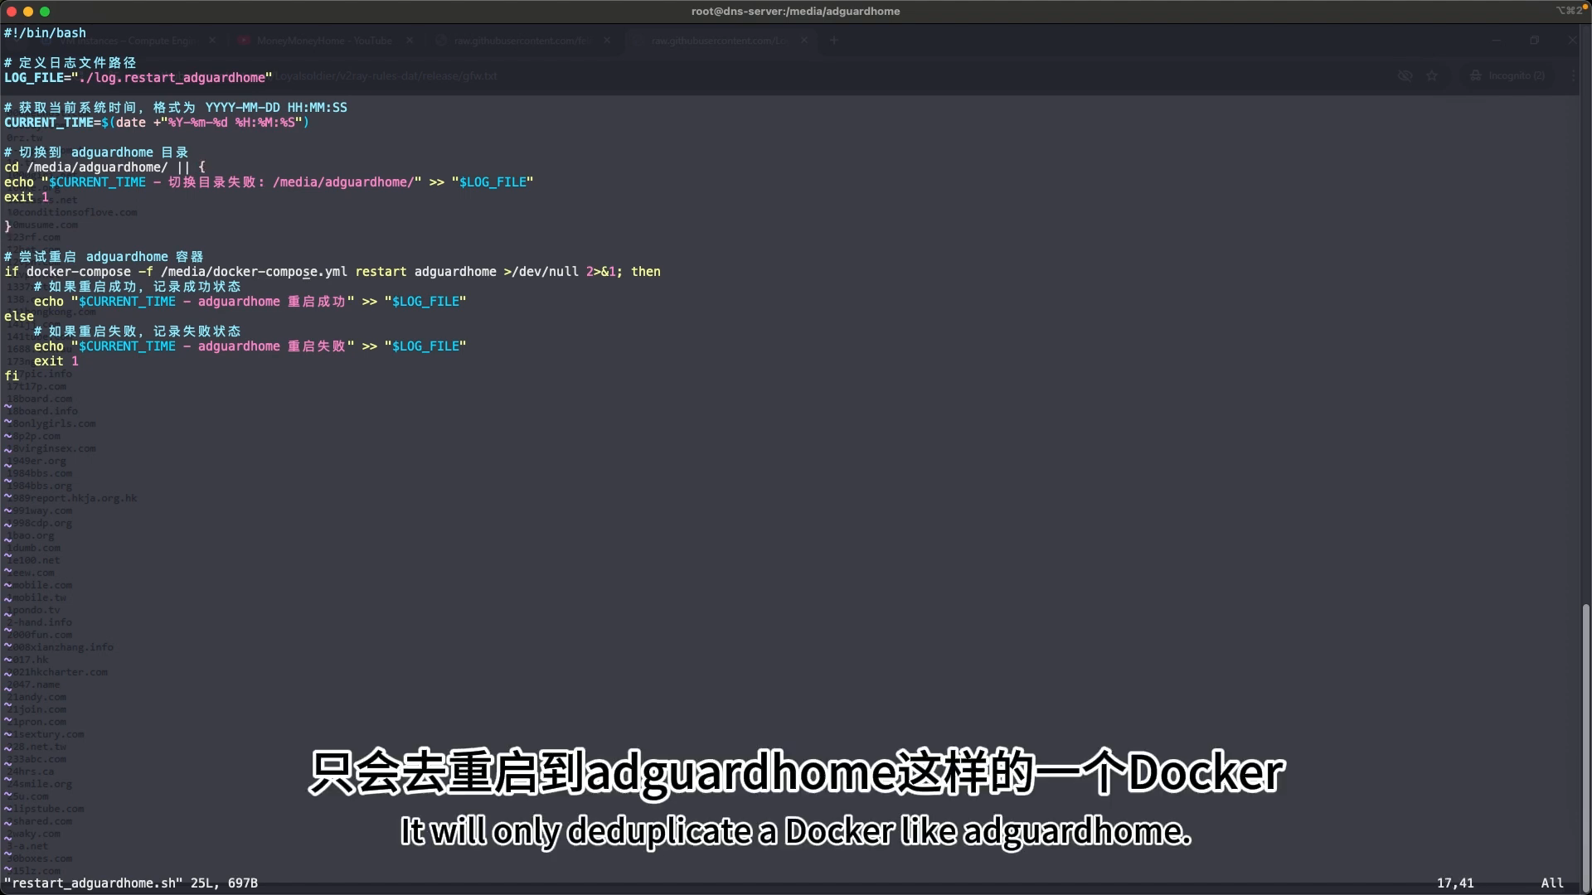Click the restart_adguardhome.sh status line filename
The height and width of the screenshot is (895, 1592).
[94, 883]
